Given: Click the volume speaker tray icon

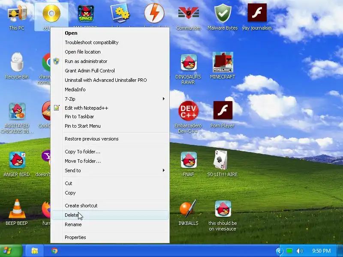Looking at the screenshot, I should tap(299, 251).
